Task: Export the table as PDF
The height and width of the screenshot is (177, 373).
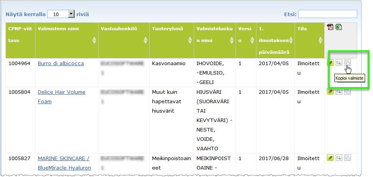Action: pos(330,27)
